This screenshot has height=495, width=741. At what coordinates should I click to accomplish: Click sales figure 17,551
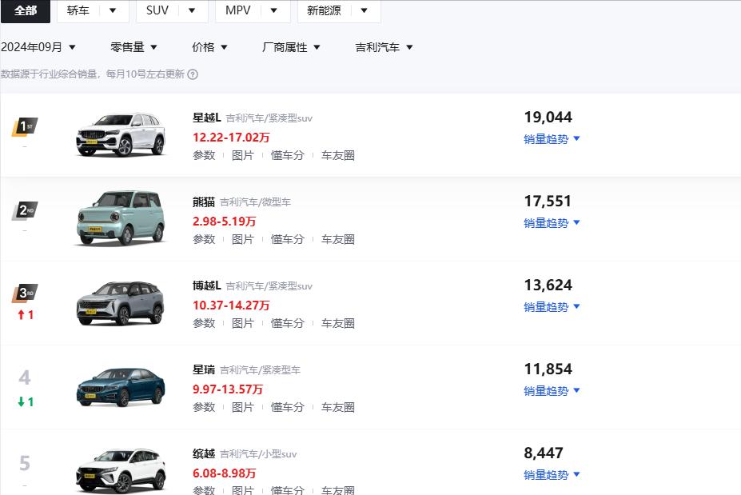click(x=548, y=202)
